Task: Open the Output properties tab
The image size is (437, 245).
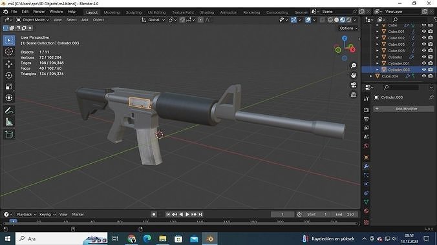Action: pyautogui.click(x=366, y=119)
